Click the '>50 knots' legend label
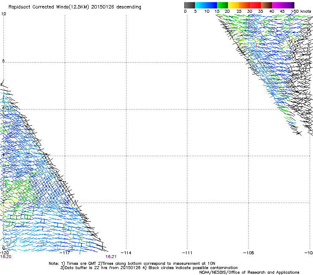The image size is (313, 275). pos(301,11)
